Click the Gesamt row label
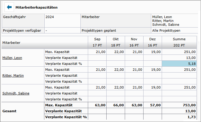201x122 pixels. [9, 111]
